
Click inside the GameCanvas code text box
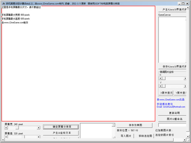click(172, 40)
